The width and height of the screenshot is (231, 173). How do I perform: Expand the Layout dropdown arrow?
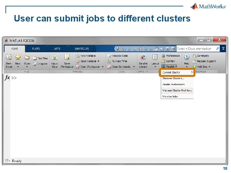[155, 67]
